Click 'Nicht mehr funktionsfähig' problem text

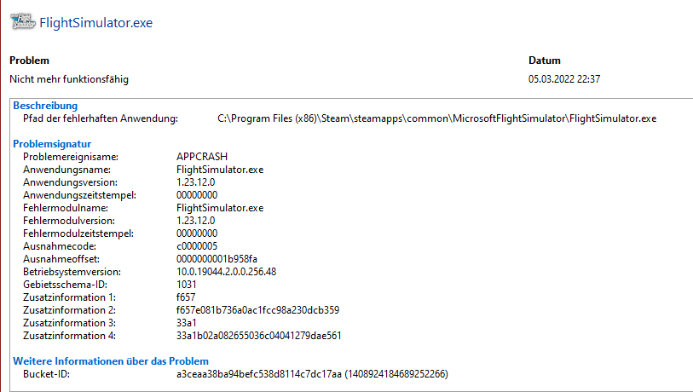click(x=69, y=79)
